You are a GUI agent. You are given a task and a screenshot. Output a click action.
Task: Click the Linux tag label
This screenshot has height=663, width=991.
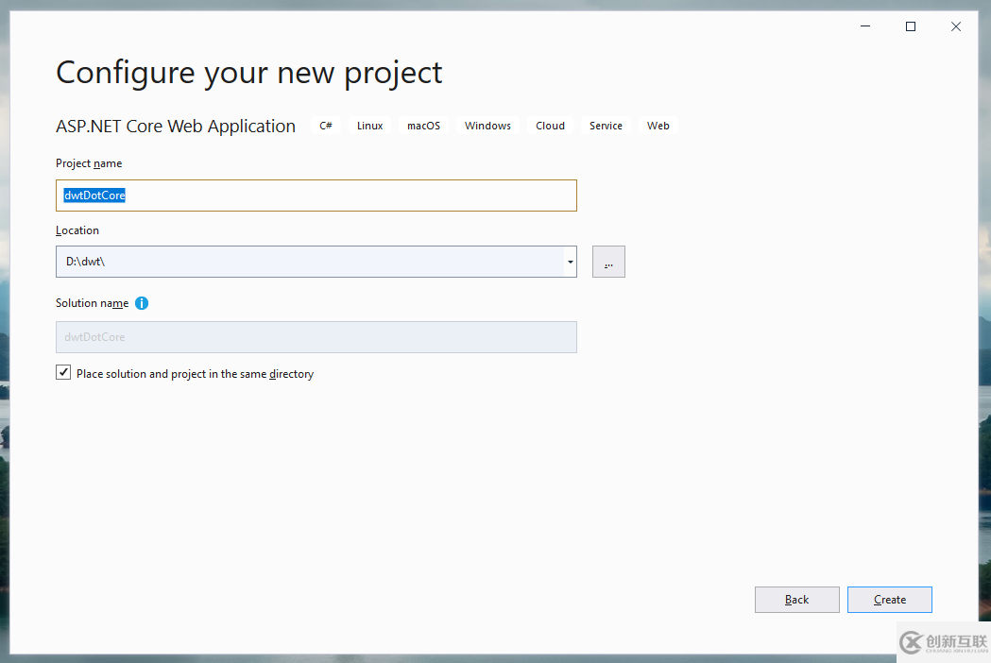tap(369, 126)
